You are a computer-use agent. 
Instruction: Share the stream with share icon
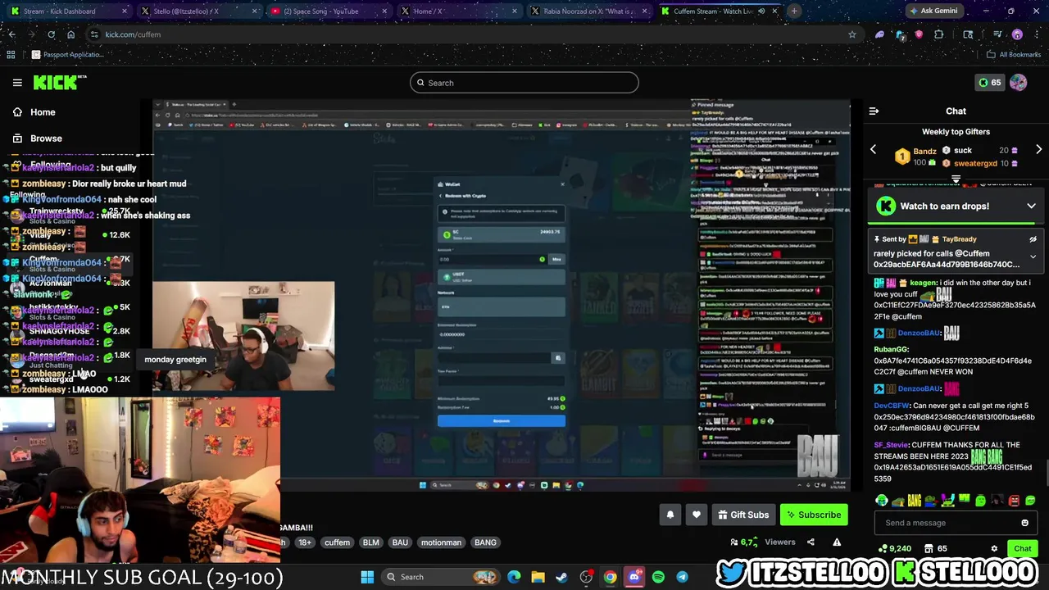pos(811,542)
